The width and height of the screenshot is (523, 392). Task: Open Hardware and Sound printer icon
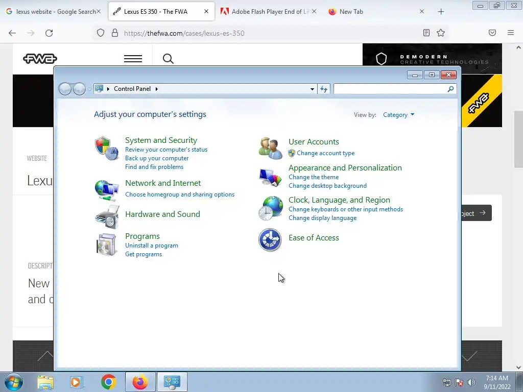[x=107, y=216]
